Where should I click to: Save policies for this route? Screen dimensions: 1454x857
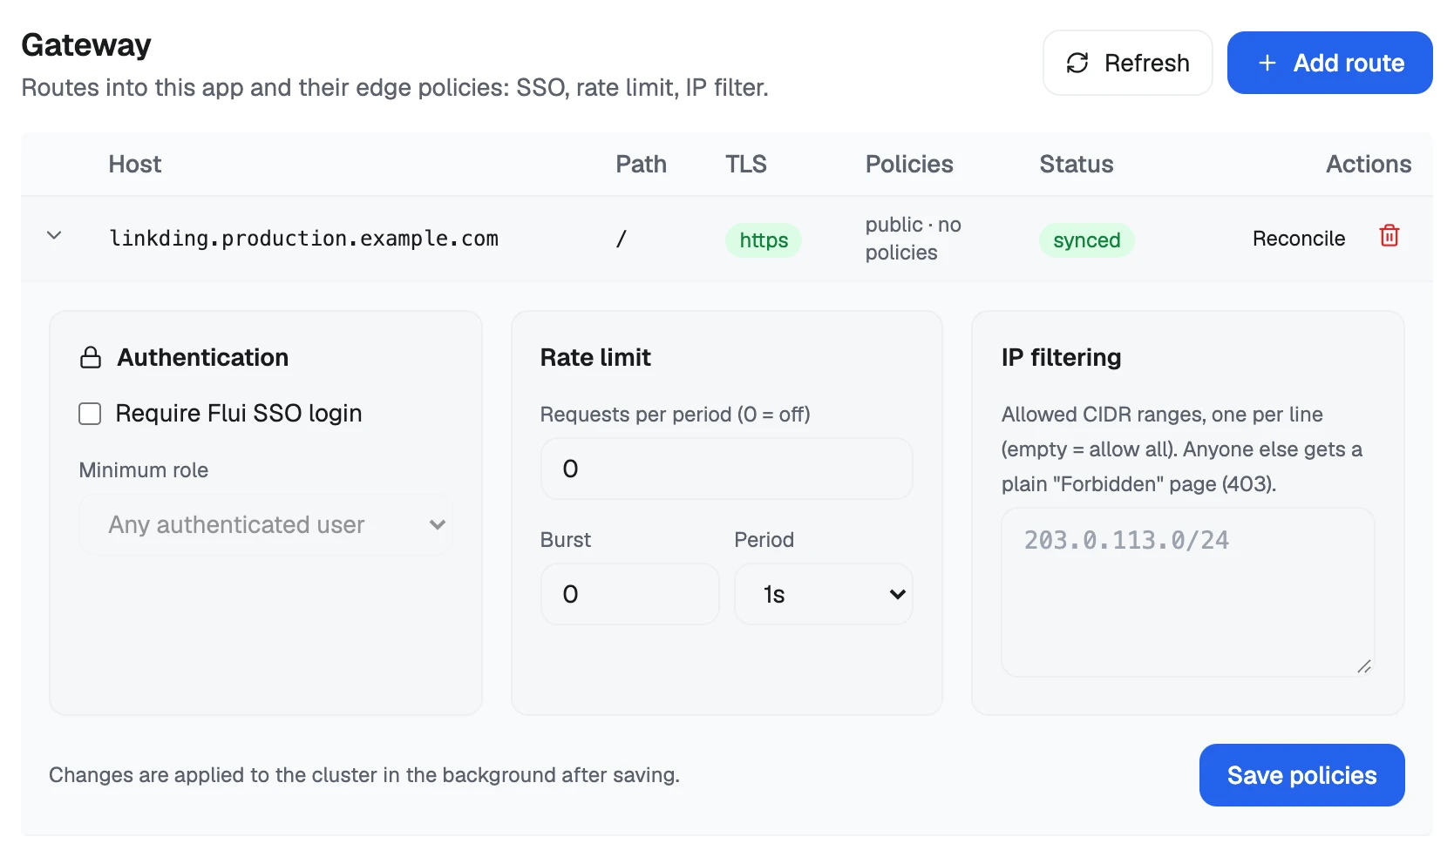point(1301,775)
